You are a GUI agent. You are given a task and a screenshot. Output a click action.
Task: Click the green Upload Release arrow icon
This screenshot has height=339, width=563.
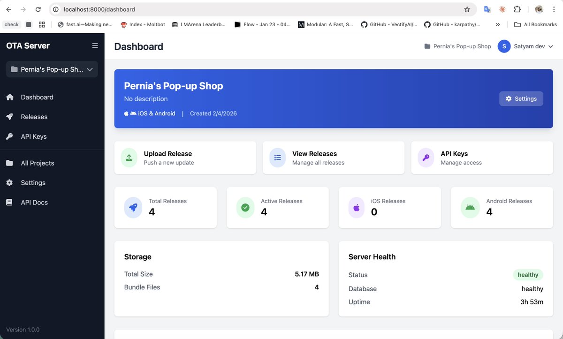click(x=129, y=158)
